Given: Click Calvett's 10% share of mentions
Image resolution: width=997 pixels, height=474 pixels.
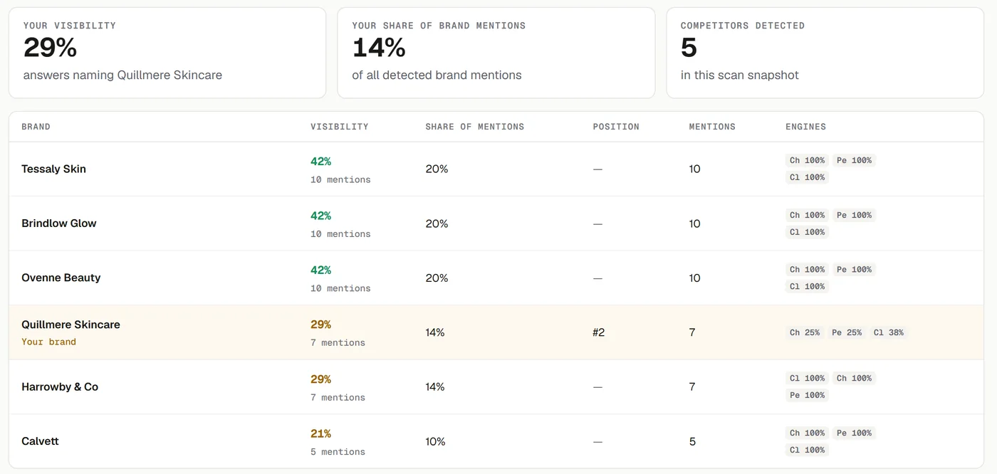Looking at the screenshot, I should click(435, 441).
